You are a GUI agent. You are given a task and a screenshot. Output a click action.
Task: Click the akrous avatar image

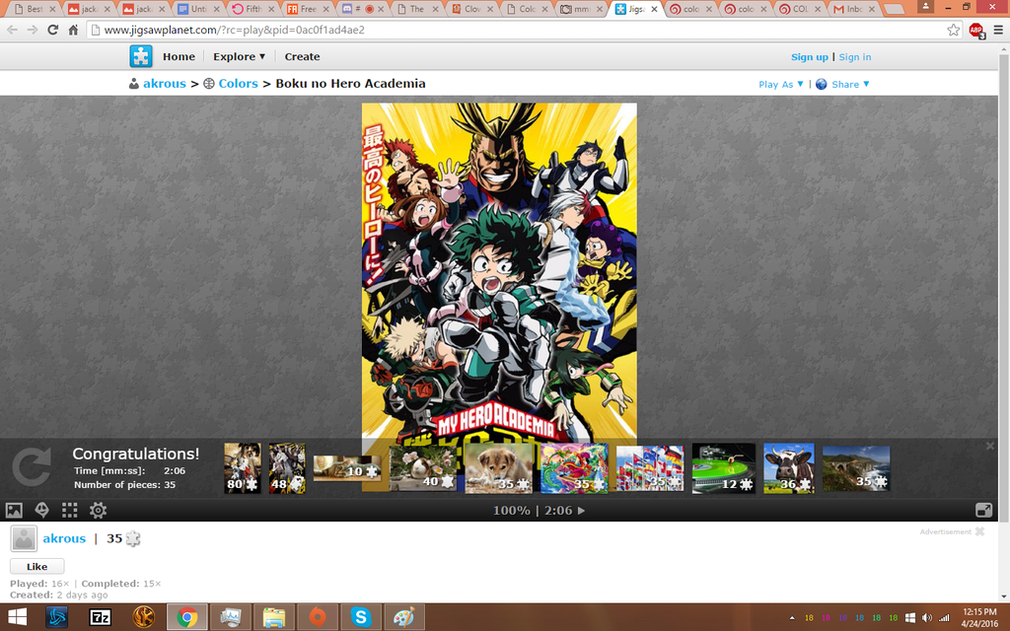(x=24, y=538)
